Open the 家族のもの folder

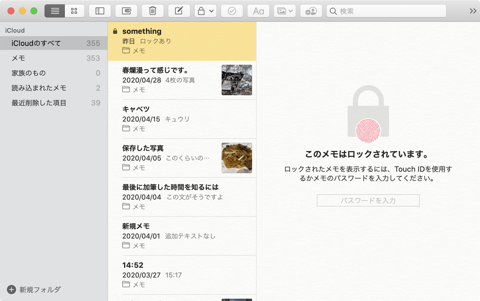[54, 73]
